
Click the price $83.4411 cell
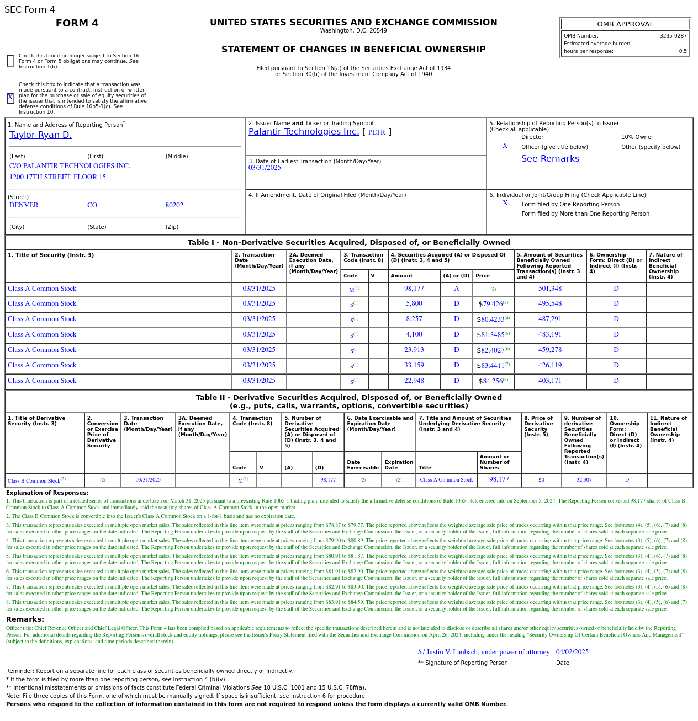(493, 366)
